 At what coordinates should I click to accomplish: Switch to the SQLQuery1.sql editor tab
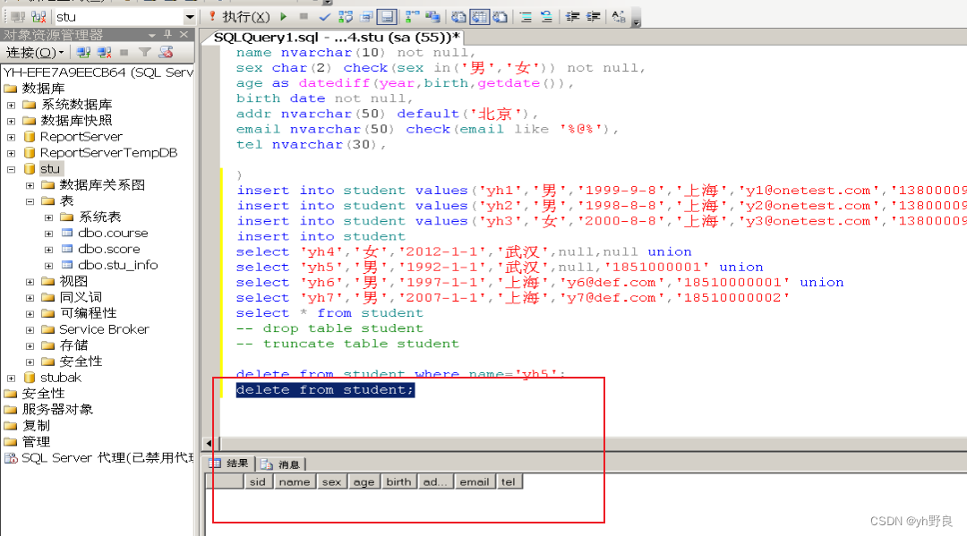click(x=336, y=37)
